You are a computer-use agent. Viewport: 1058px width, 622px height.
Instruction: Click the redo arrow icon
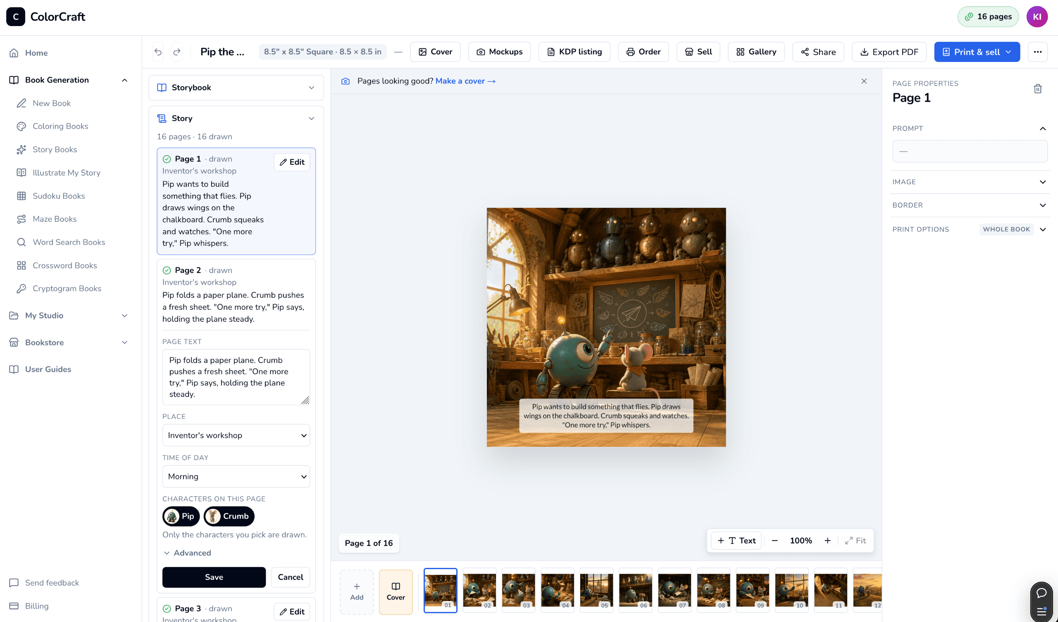coord(177,52)
